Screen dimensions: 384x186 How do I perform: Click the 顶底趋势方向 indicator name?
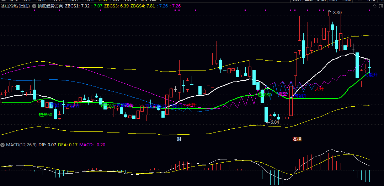50,6
